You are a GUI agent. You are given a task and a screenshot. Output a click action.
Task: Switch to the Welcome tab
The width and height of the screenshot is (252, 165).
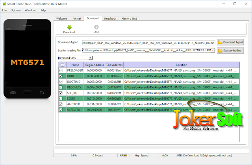coord(61,18)
